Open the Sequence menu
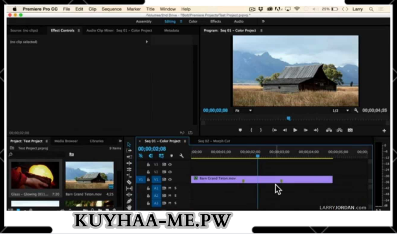 pyautogui.click(x=111, y=9)
